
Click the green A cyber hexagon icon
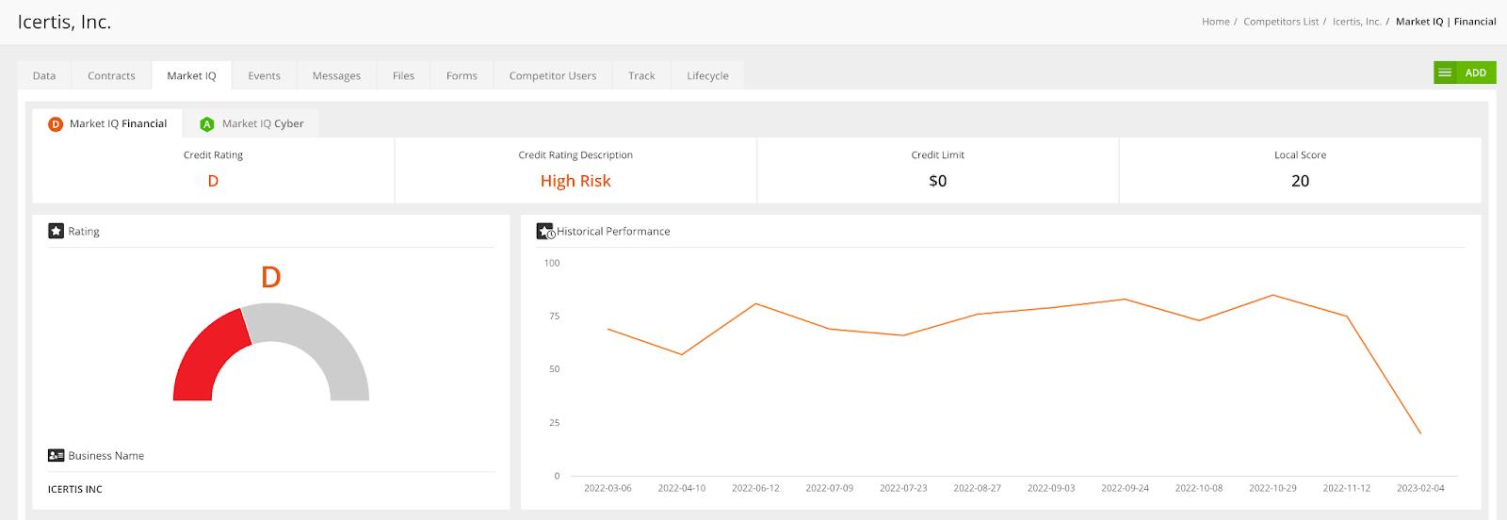pos(207,124)
